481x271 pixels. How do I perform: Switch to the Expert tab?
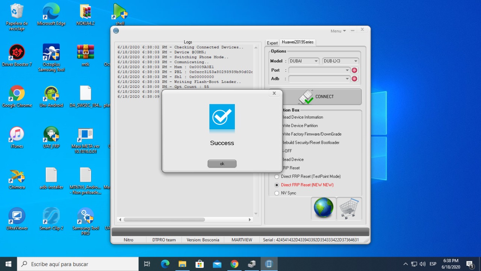coord(272,43)
